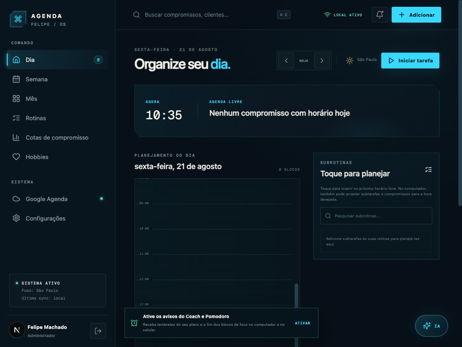Click the Toque para planejar heading
This screenshot has width=462, height=347.
pyautogui.click(x=355, y=173)
